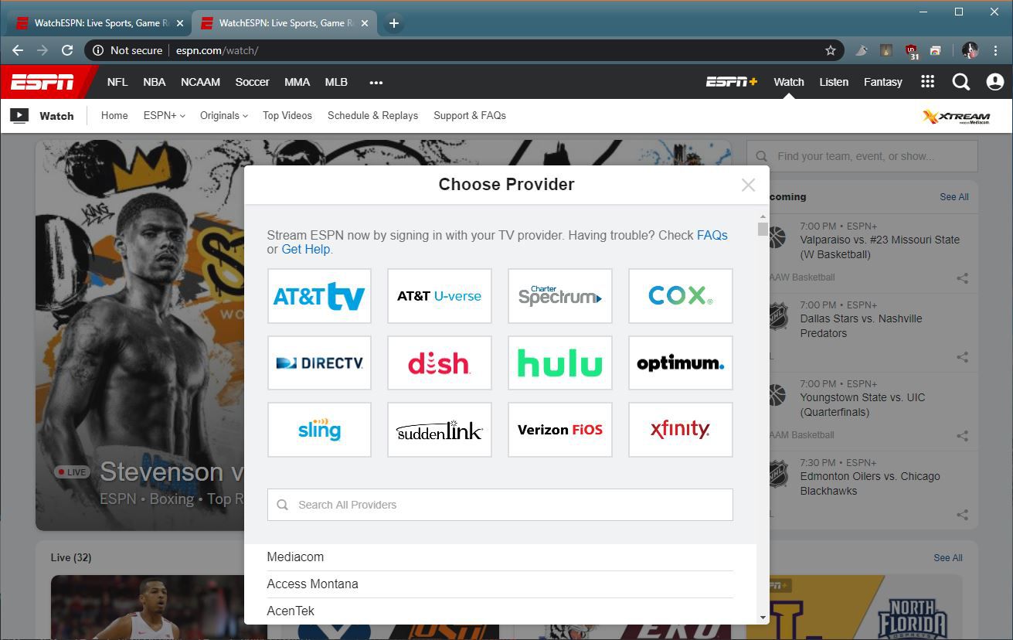Open the Chrome profile avatar
The width and height of the screenshot is (1013, 640).
tap(971, 50)
